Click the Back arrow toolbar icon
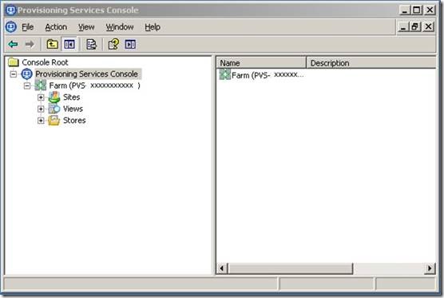 (x=13, y=44)
